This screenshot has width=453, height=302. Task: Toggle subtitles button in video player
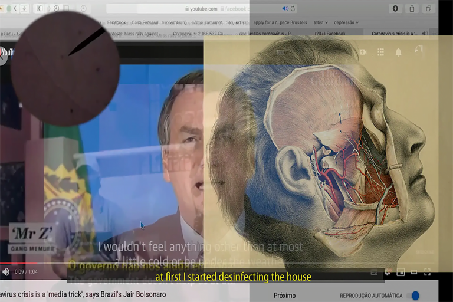point(373,273)
